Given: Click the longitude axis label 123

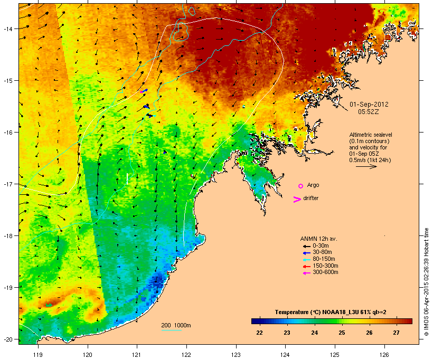Looking at the screenshot, I should coord(236,355).
